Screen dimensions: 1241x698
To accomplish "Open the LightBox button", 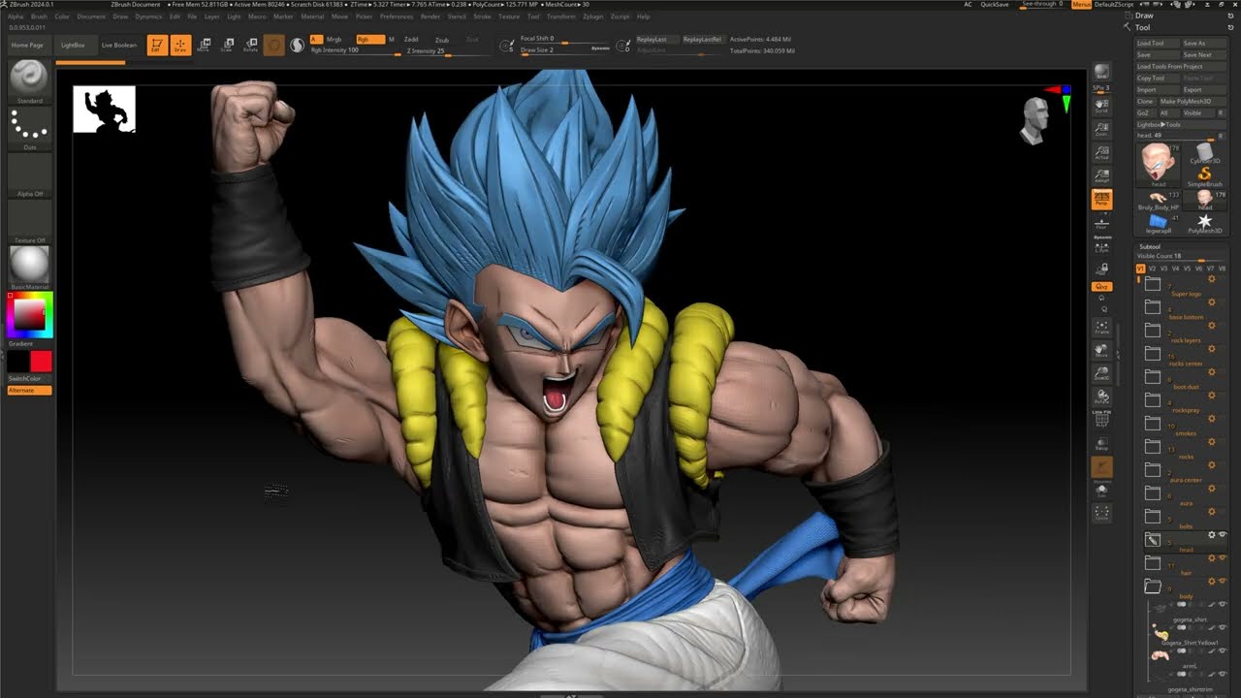I will click(x=73, y=45).
